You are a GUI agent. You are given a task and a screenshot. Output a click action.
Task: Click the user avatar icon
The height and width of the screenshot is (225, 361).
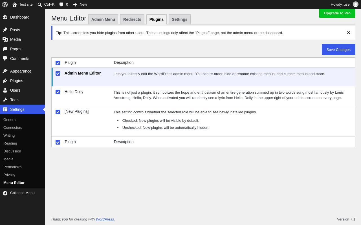[356, 4]
